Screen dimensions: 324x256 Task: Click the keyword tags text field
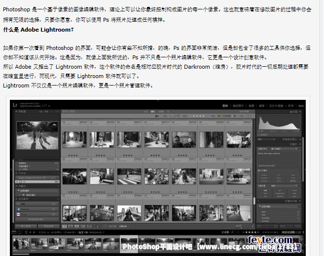279,158
